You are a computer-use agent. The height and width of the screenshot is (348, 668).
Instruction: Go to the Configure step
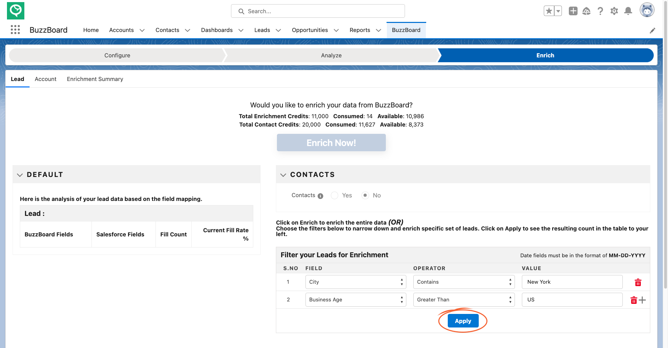click(117, 55)
